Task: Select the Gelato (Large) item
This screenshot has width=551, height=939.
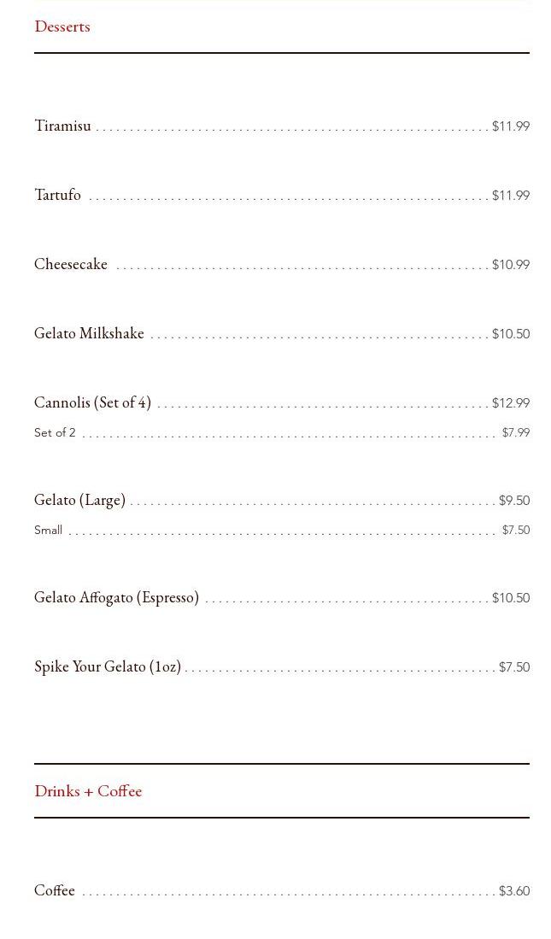Action: pos(79,500)
